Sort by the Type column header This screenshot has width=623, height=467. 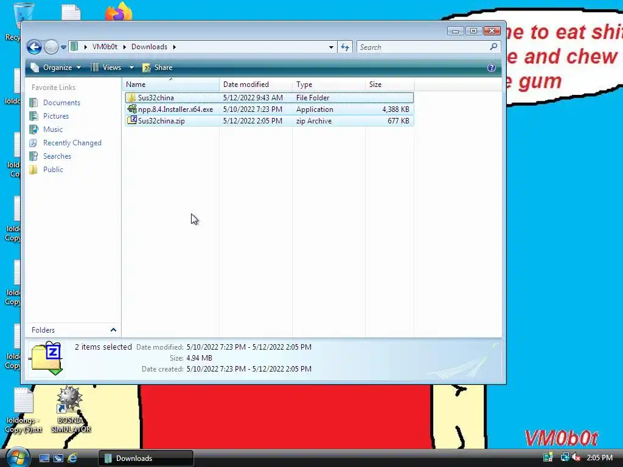click(329, 85)
